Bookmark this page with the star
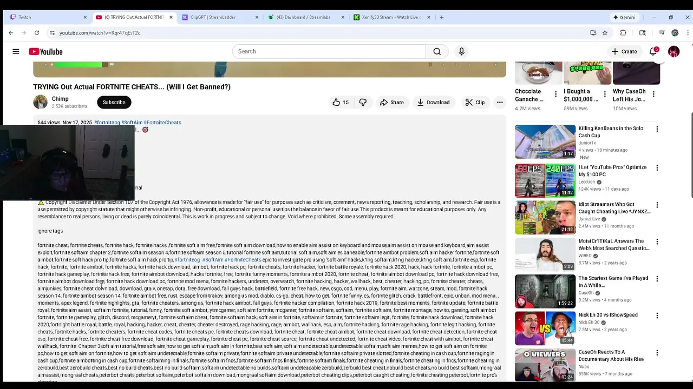 pyautogui.click(x=605, y=33)
